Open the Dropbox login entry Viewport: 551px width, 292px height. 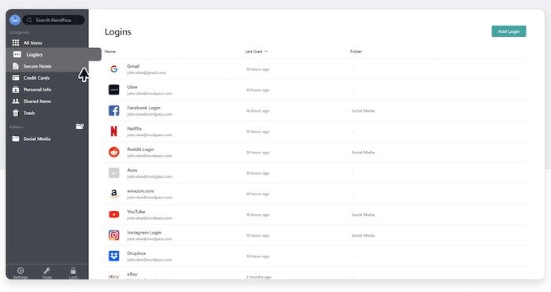316,256
